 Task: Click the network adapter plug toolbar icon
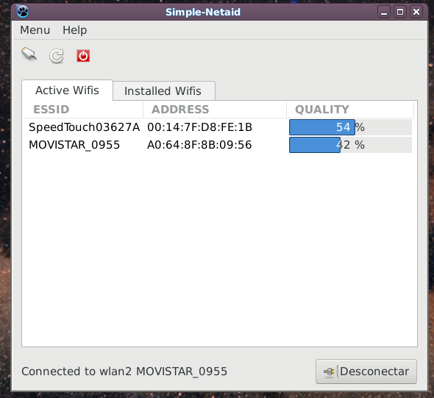29,54
